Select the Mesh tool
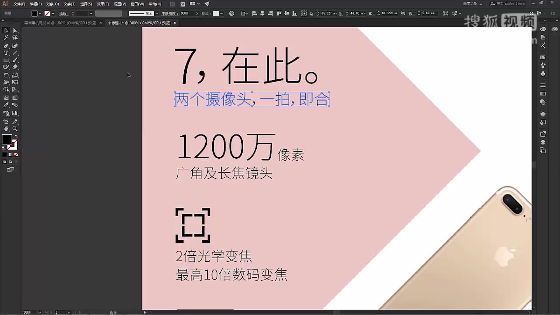The width and height of the screenshot is (560, 315). 6,98
